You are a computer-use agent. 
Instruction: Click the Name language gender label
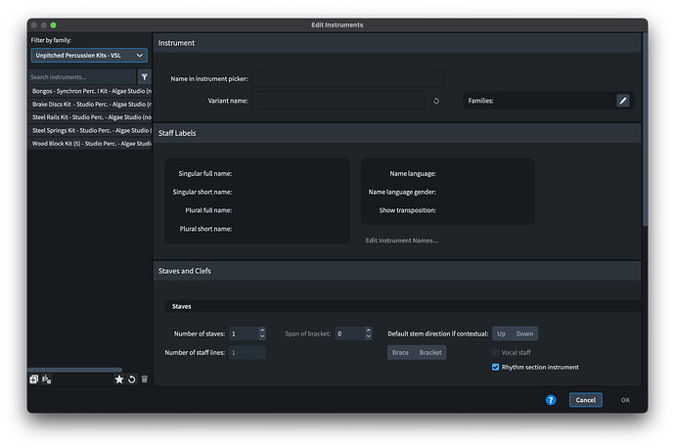402,192
